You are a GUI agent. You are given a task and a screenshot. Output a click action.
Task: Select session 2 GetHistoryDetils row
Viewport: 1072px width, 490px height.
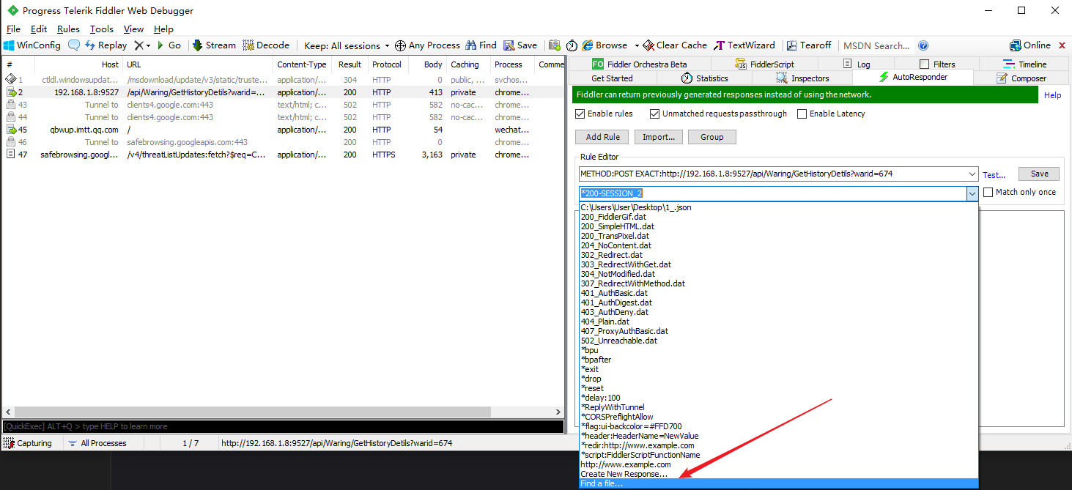click(x=283, y=92)
